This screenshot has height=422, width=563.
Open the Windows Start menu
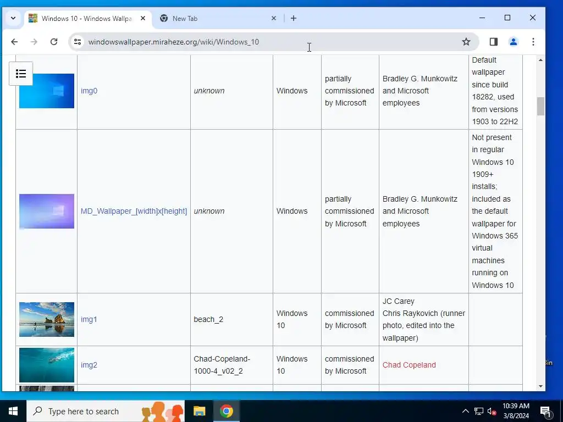13,411
